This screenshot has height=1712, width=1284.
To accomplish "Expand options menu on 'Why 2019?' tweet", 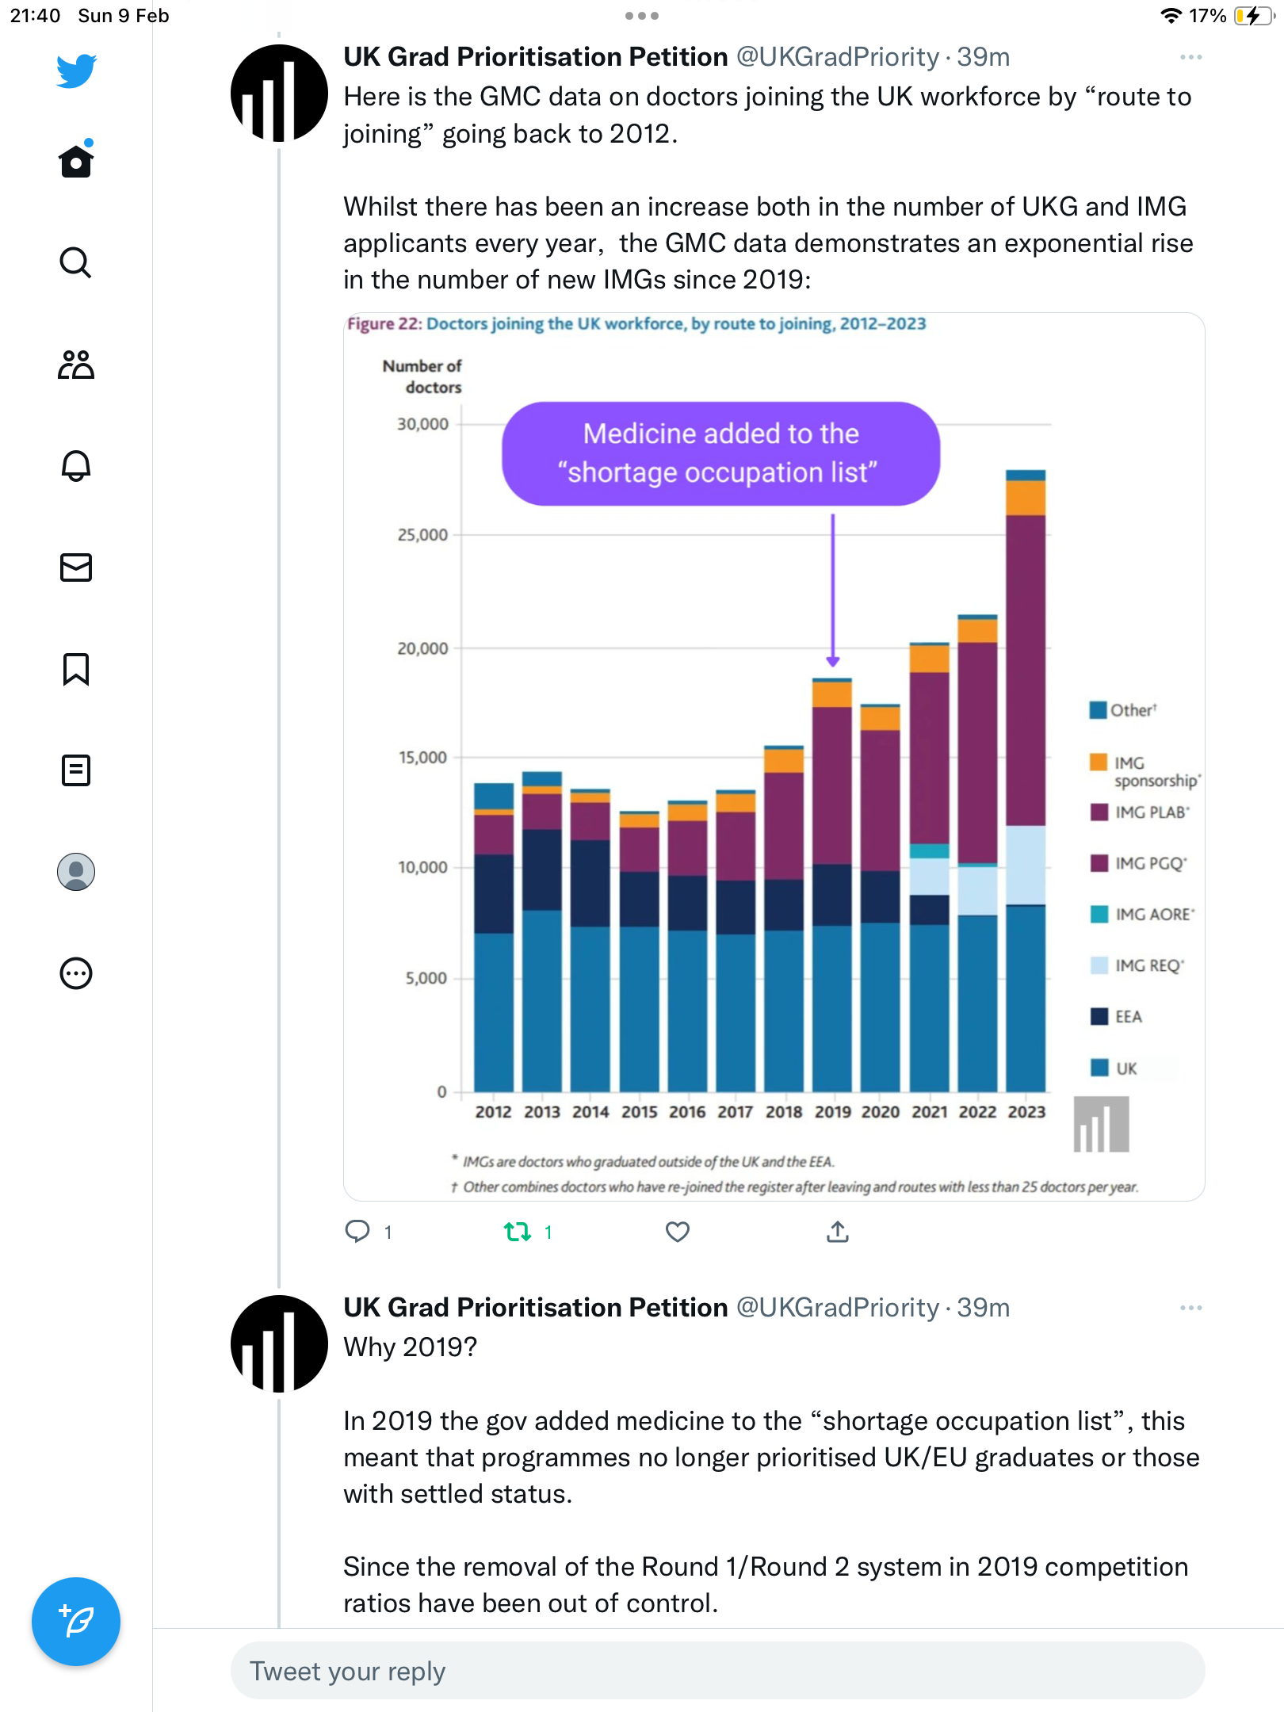I will tap(1190, 1308).
